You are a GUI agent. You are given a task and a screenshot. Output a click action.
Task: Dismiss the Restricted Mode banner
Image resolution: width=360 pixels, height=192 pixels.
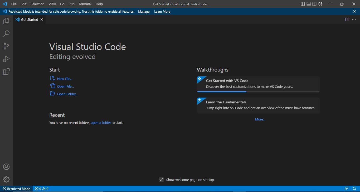point(354,11)
